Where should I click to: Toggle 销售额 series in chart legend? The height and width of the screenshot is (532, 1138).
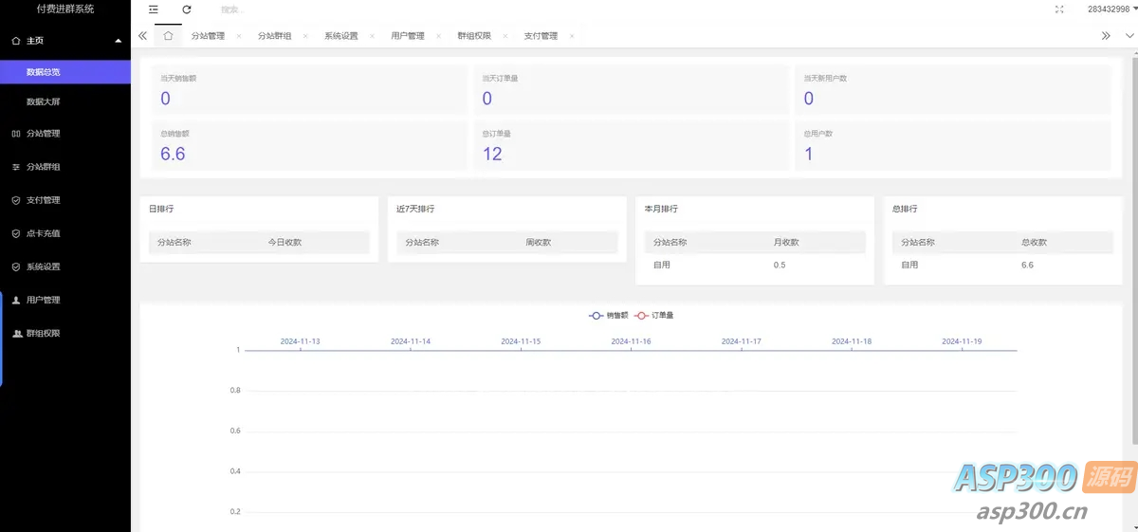(x=609, y=315)
